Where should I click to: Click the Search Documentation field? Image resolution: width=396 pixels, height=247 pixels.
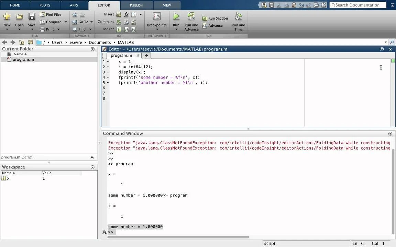(358, 5)
